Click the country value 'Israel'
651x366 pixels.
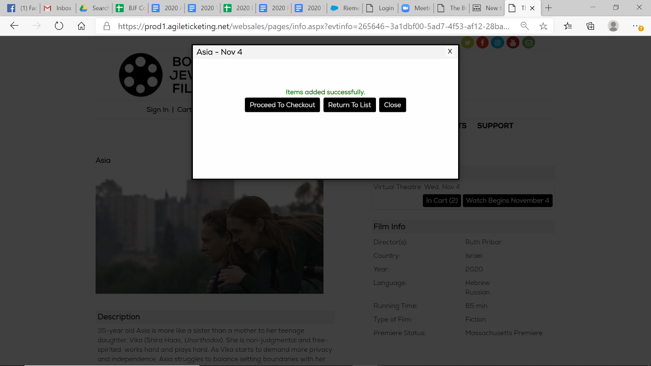click(x=474, y=256)
